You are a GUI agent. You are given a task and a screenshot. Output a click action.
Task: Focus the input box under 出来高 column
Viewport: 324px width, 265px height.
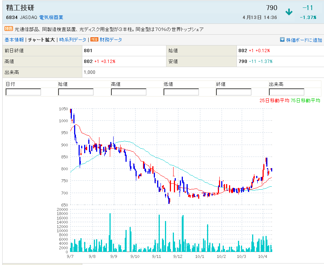(286, 92)
